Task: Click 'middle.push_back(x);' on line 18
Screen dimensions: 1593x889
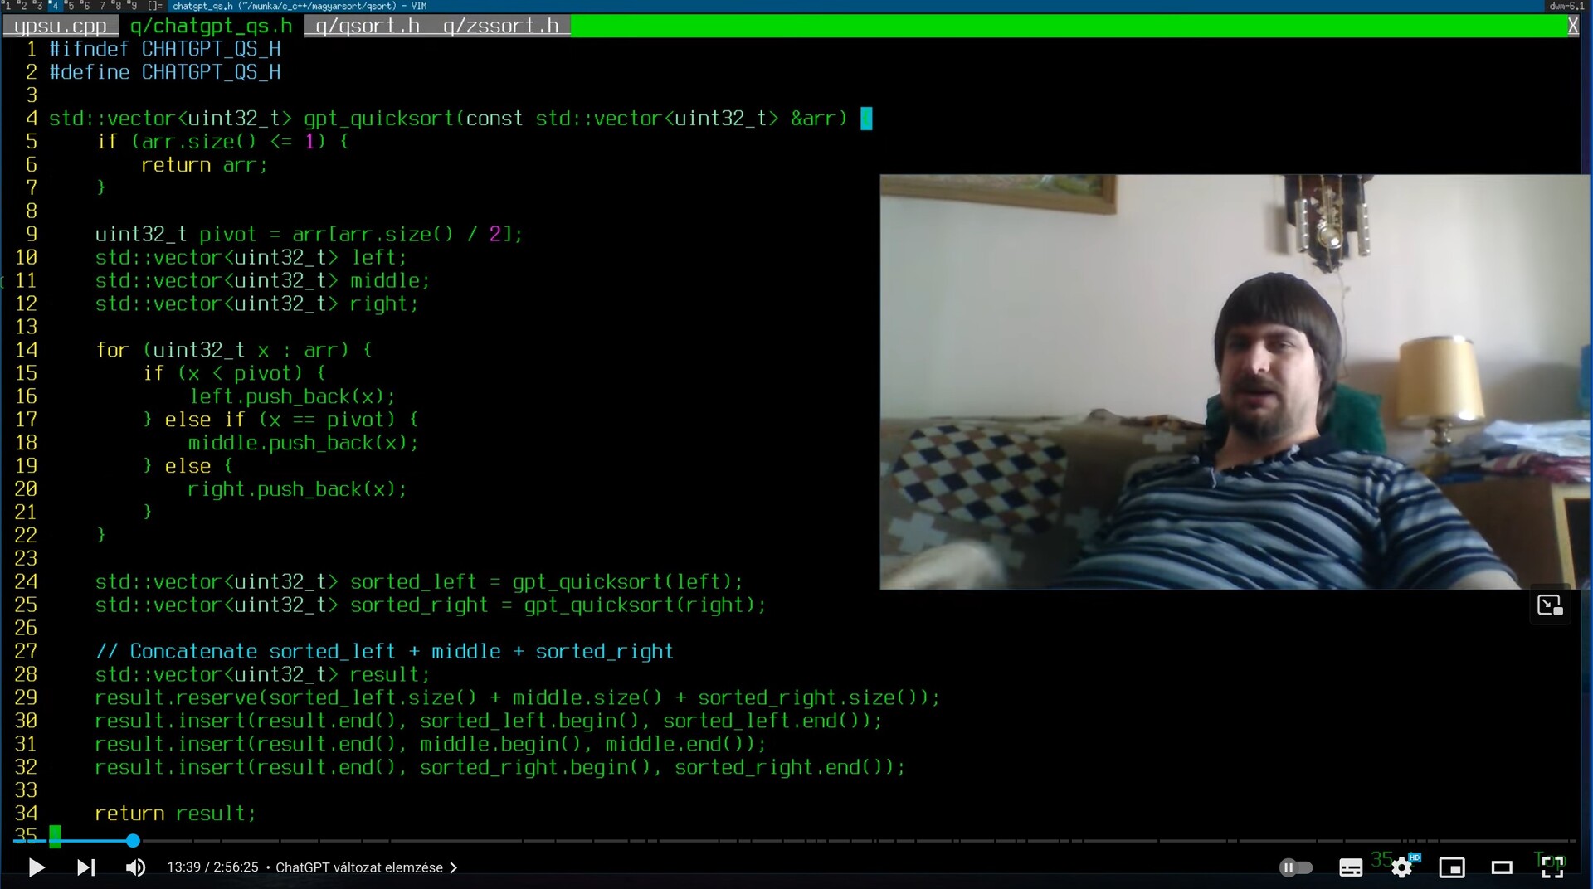Action: [x=303, y=443]
